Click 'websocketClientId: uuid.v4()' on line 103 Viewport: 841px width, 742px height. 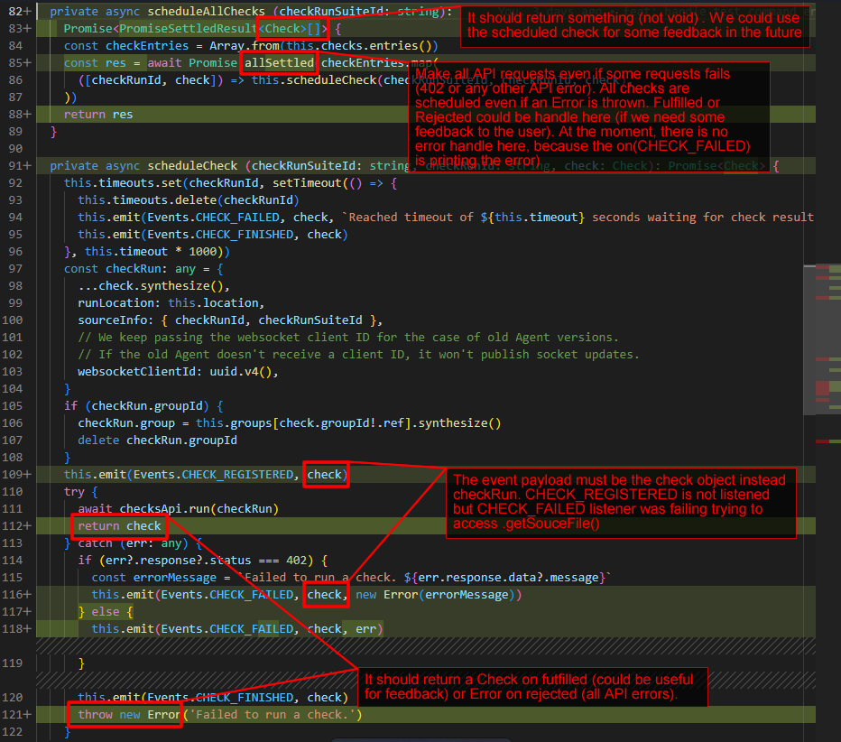175,372
